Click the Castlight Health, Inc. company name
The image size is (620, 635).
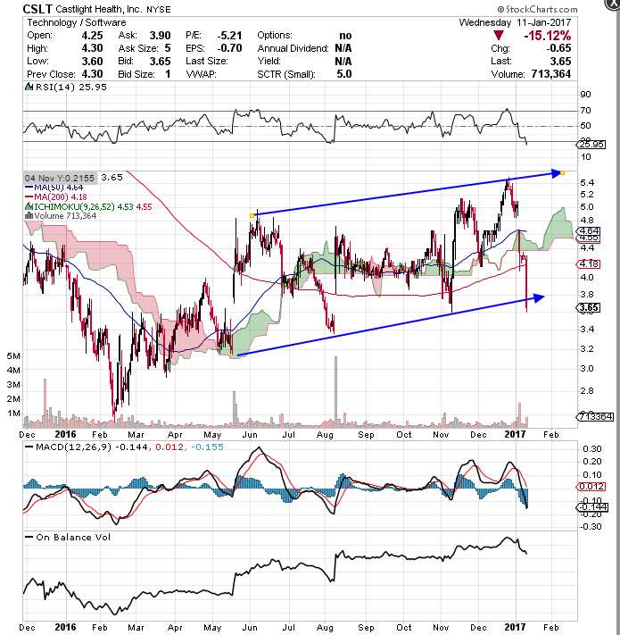coord(99,9)
